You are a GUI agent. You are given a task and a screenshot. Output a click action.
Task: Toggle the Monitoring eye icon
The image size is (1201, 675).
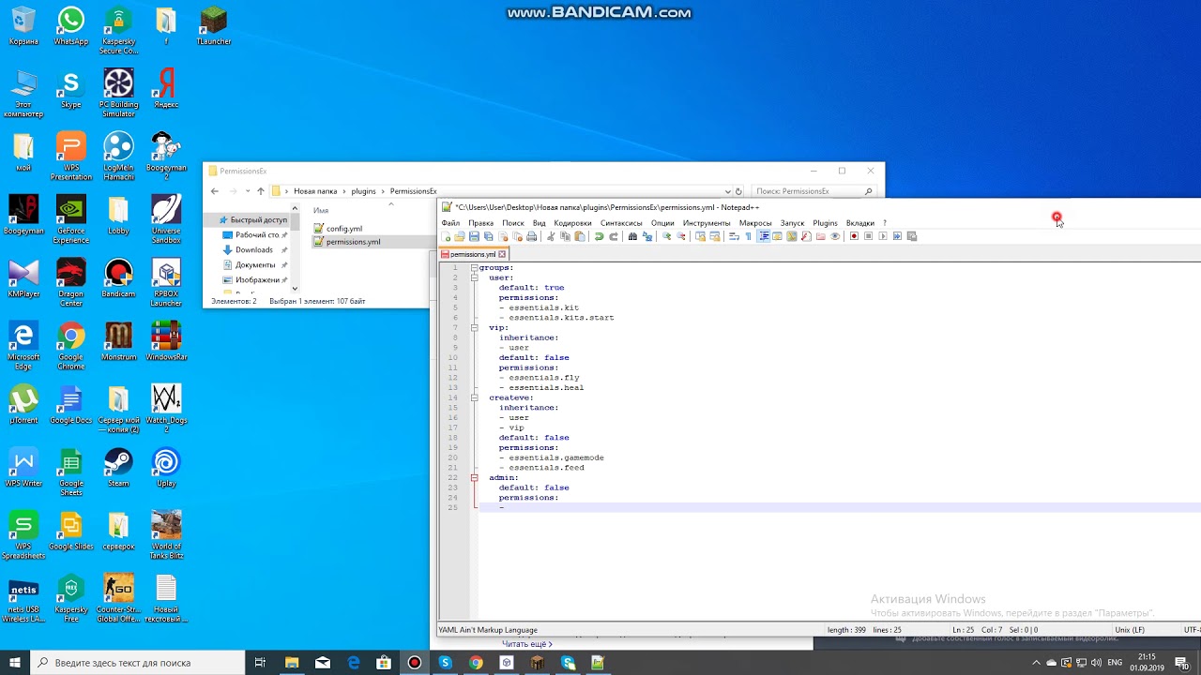click(x=835, y=236)
